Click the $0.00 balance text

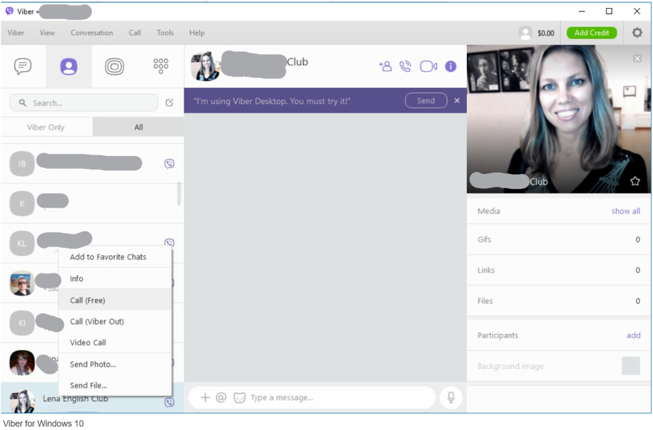[546, 33]
